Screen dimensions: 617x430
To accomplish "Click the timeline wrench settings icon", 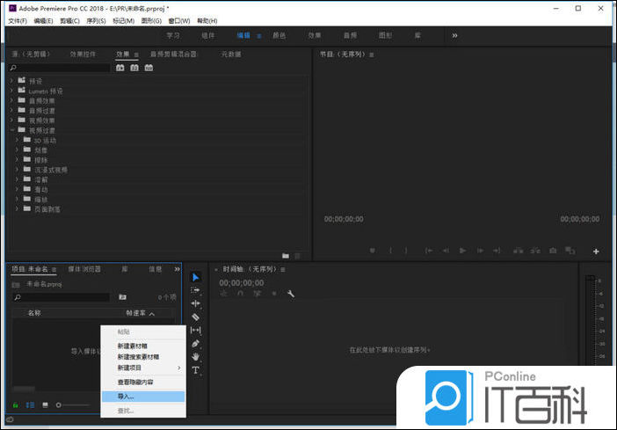I will tap(290, 294).
